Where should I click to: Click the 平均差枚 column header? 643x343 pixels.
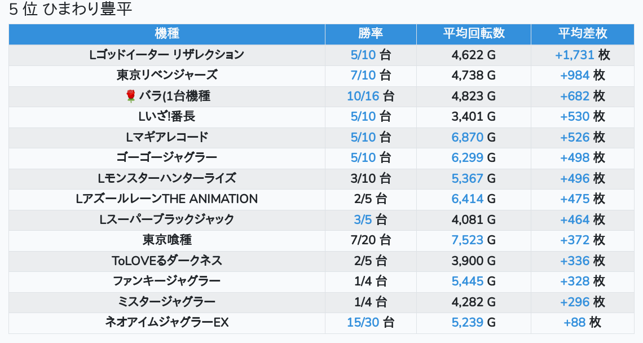(x=583, y=33)
